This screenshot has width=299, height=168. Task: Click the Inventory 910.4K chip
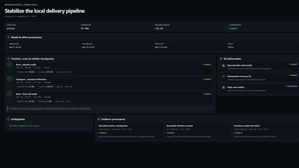click(x=45, y=72)
